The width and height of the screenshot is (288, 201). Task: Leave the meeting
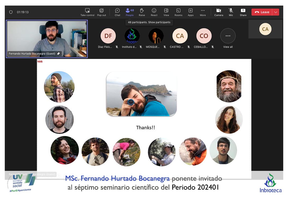coord(262,12)
